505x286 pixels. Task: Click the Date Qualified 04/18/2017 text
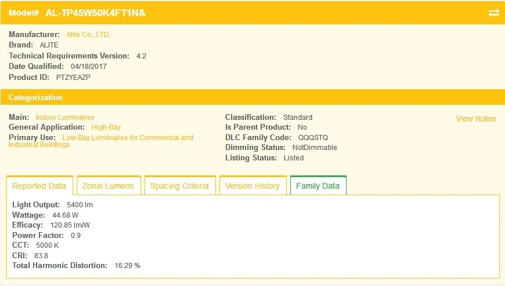(89, 67)
